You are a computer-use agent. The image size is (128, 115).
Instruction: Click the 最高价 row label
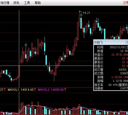99,58
